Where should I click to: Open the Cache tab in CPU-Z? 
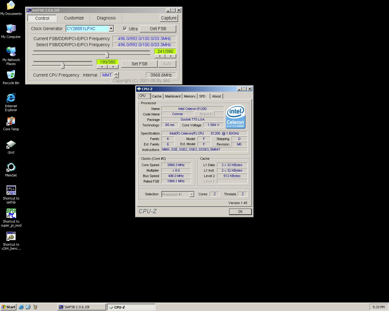157,96
